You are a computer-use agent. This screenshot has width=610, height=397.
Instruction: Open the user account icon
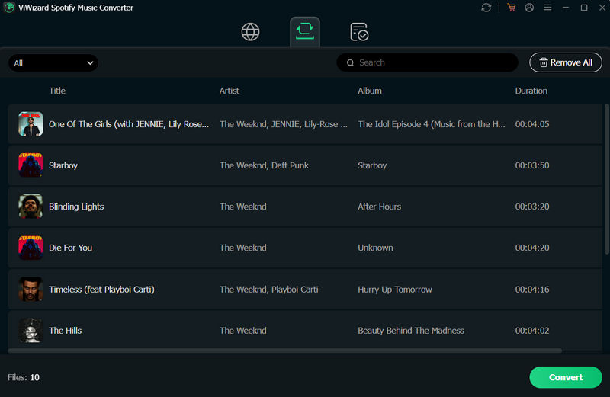pyautogui.click(x=529, y=8)
